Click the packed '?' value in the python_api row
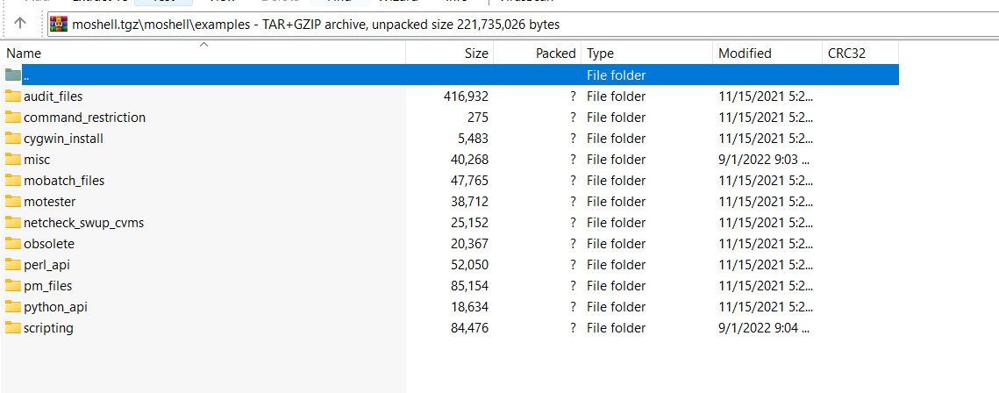The width and height of the screenshot is (999, 393). click(573, 307)
